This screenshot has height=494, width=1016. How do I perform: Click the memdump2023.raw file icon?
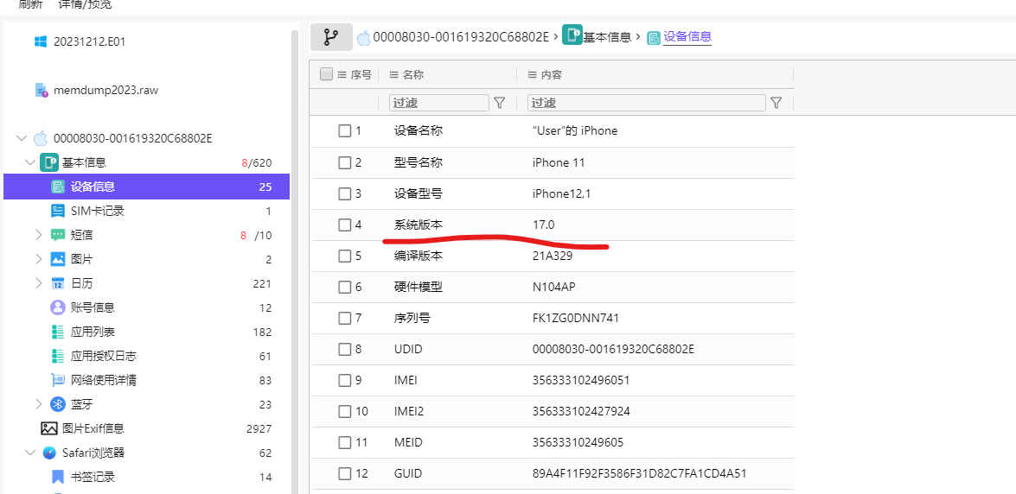tap(41, 90)
